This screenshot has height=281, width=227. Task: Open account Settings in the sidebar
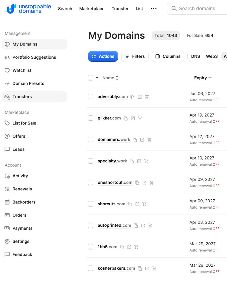34,241
